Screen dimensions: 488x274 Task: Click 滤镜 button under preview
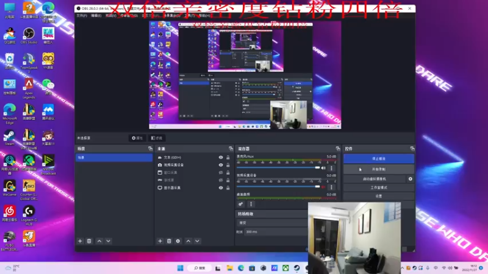157,138
